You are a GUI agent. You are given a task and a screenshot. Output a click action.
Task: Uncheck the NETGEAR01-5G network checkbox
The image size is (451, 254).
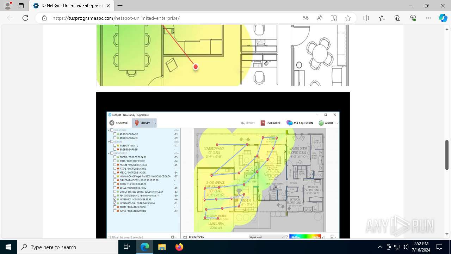pyautogui.click(x=115, y=203)
